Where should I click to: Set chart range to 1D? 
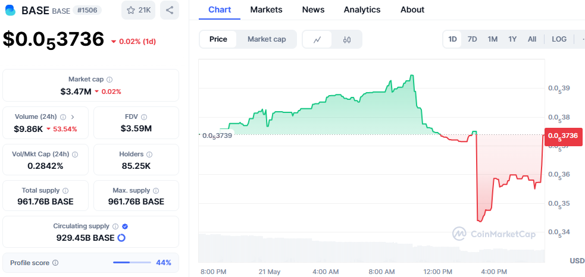[x=452, y=39]
